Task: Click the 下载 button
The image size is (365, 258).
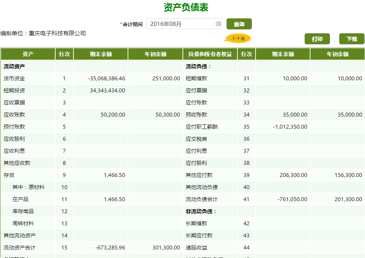Action: [x=351, y=39]
